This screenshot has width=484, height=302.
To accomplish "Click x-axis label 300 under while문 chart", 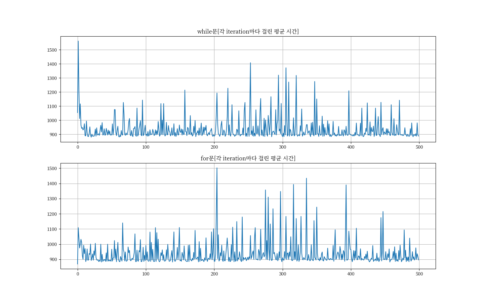I will [283, 147].
